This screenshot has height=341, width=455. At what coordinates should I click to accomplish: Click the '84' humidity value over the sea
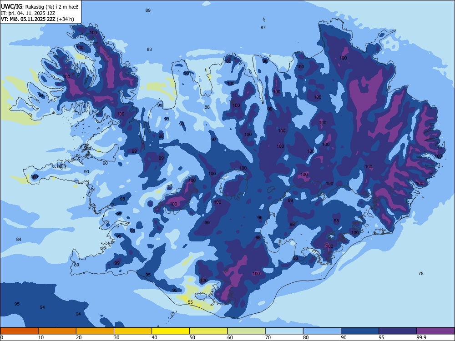tap(19, 240)
